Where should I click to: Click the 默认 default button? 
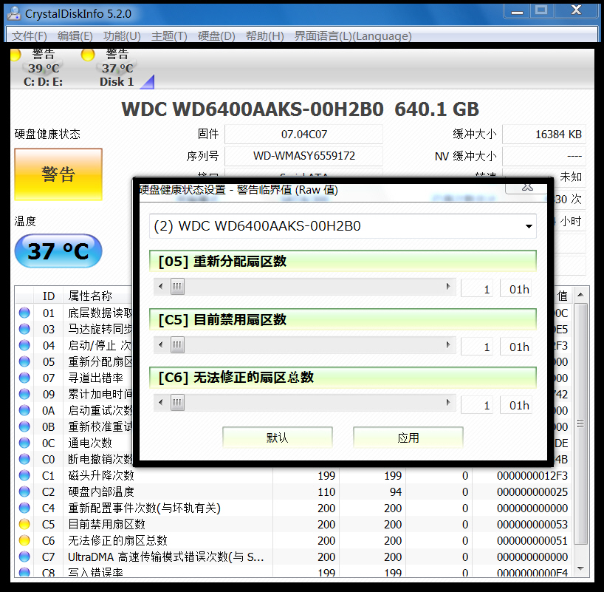point(278,438)
